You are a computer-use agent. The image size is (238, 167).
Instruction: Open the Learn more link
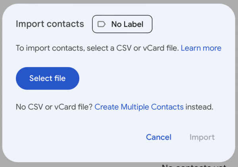coord(201,48)
